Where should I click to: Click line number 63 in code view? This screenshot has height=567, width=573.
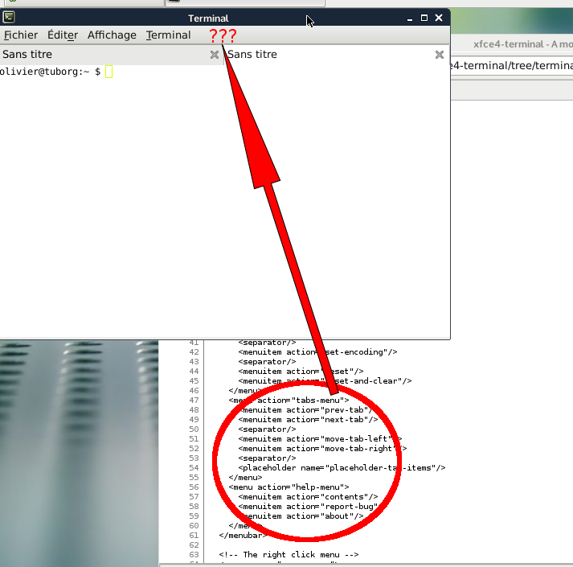point(194,555)
